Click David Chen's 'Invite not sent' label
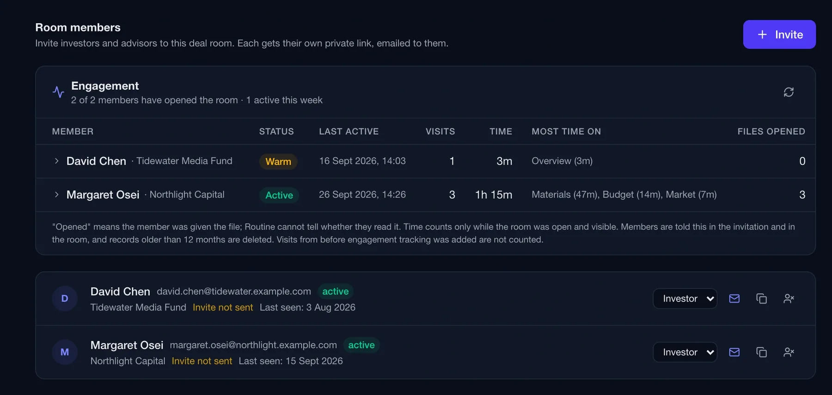The image size is (832, 395). click(x=223, y=308)
